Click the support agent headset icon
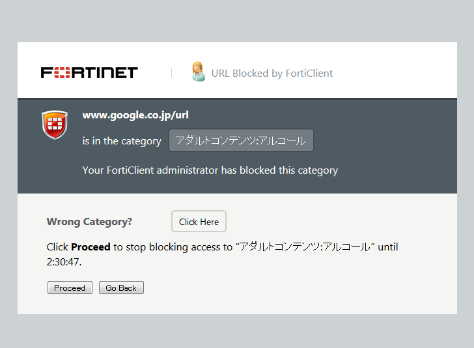 pos(199,72)
